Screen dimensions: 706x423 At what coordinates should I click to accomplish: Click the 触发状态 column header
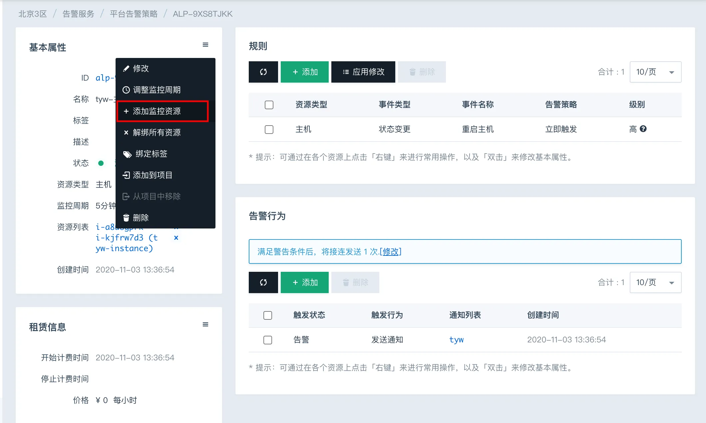pyautogui.click(x=309, y=315)
